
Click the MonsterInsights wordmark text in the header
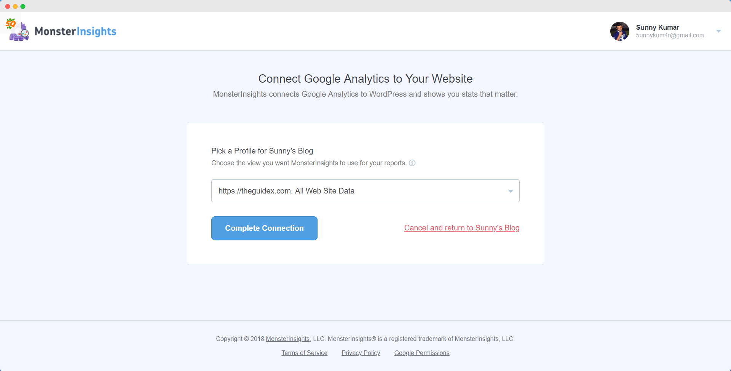75,31
